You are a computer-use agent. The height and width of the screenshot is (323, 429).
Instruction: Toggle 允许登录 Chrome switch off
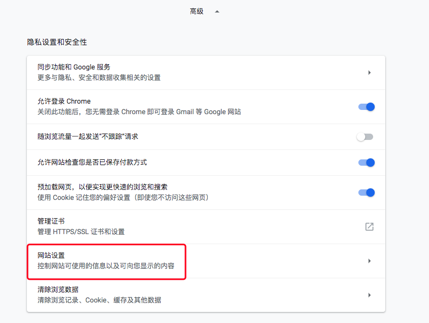tap(366, 107)
